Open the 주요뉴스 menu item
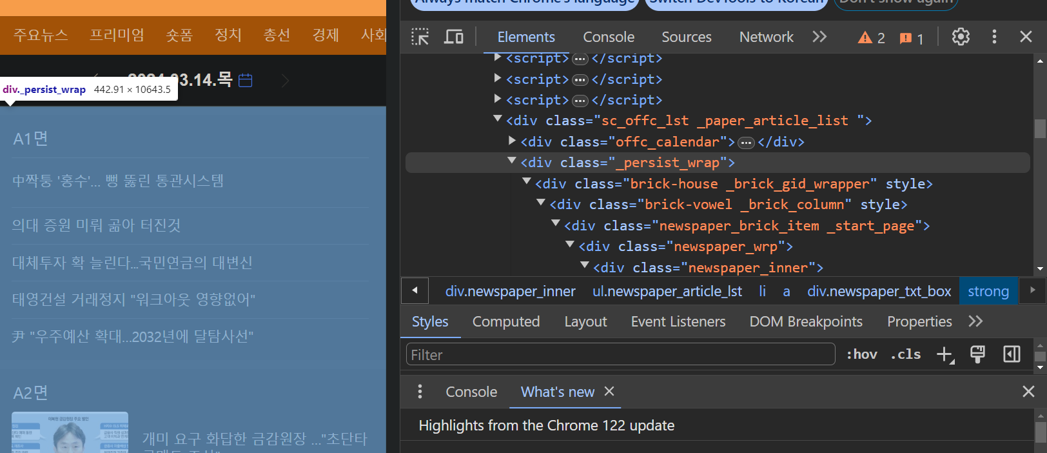This screenshot has width=1047, height=453. 41,35
